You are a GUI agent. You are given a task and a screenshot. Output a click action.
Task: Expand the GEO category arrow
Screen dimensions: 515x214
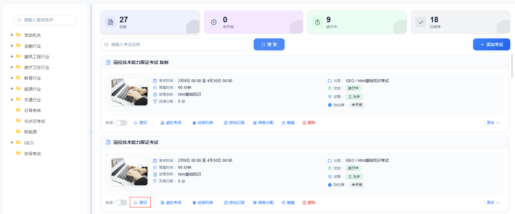coord(12,143)
